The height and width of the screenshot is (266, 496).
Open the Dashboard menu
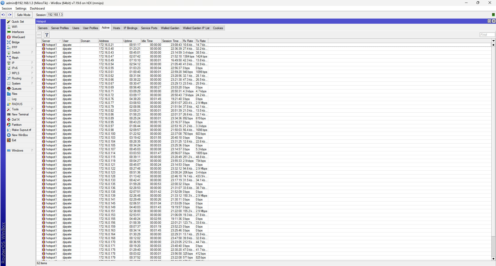click(37, 9)
